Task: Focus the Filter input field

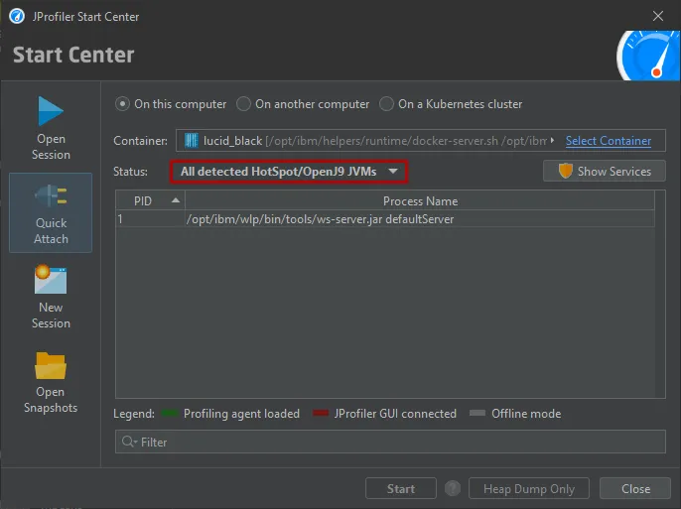Action: 390,442
